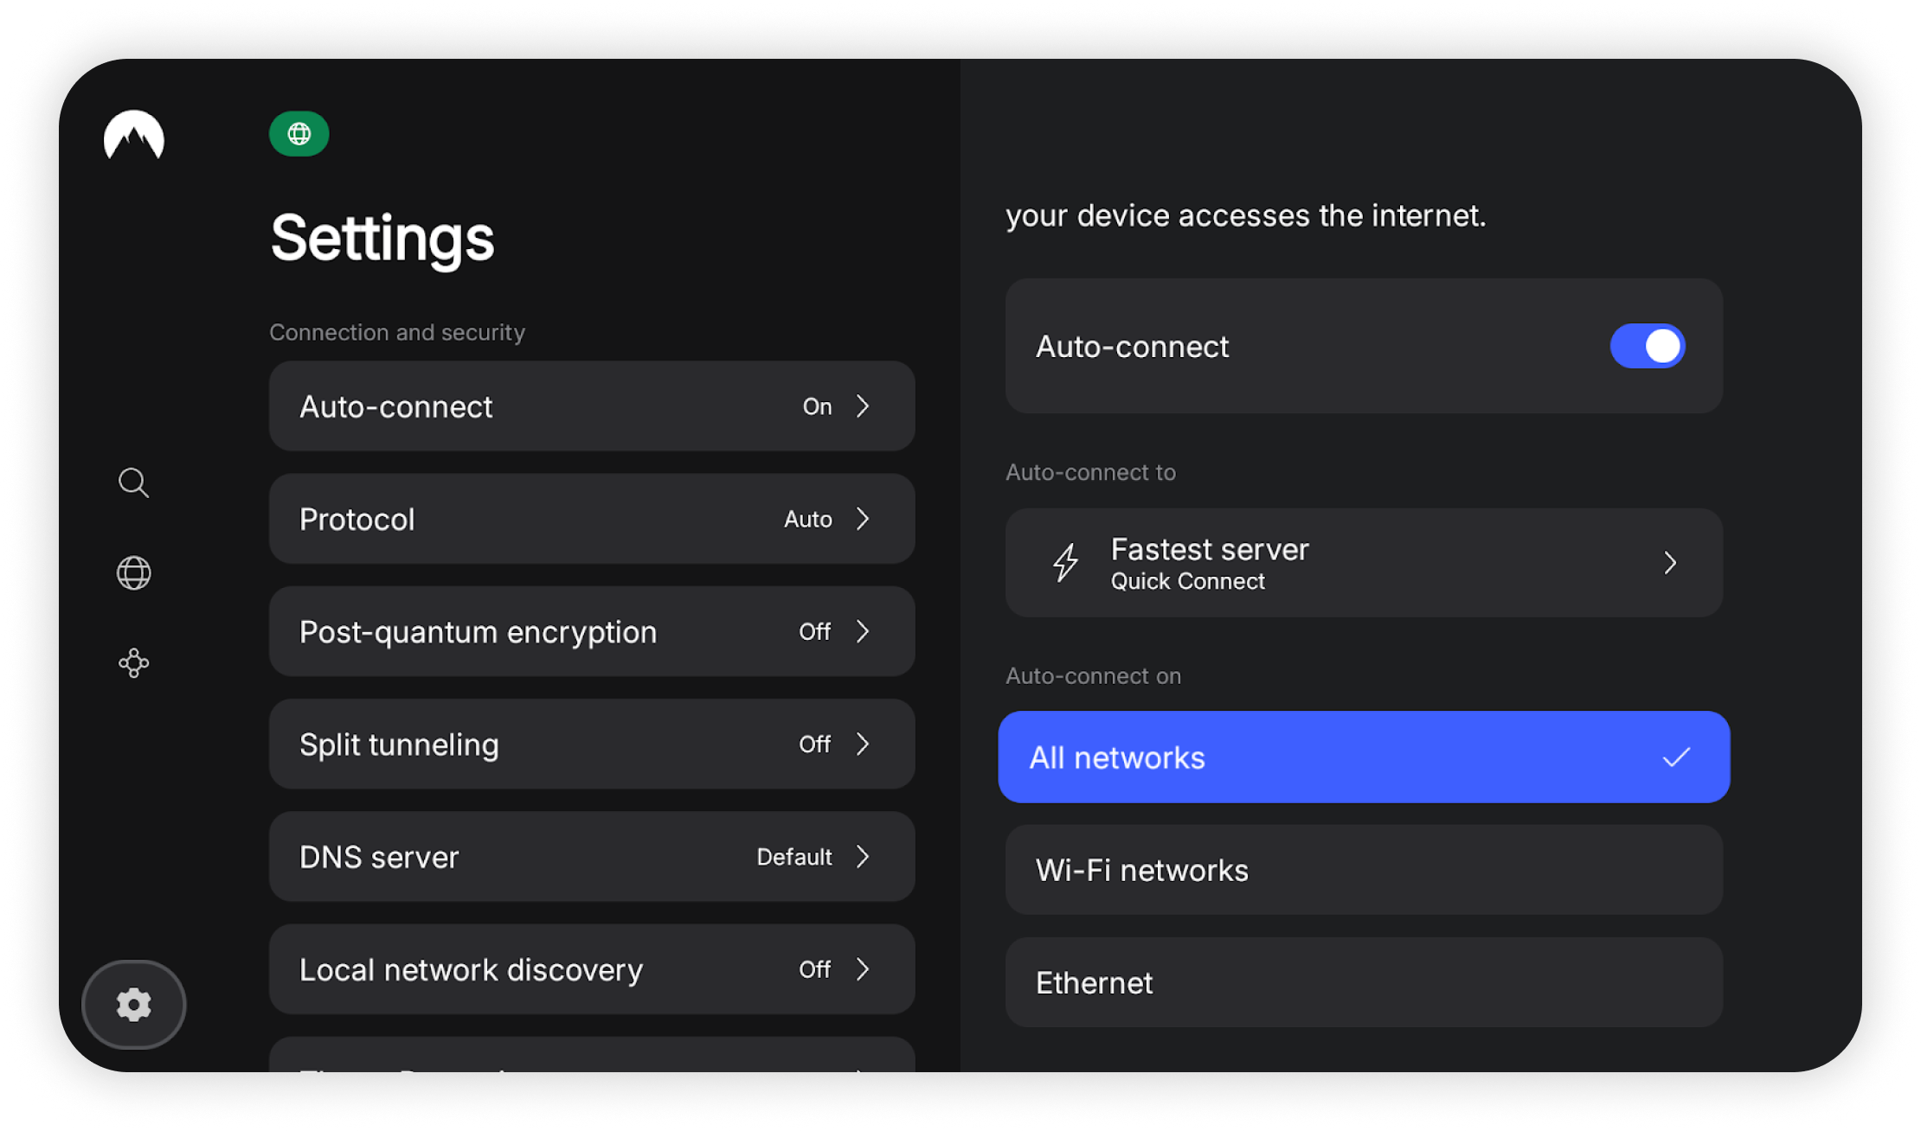This screenshot has height=1131, width=1921.
Task: Open the search icon in sidebar
Action: [x=133, y=482]
